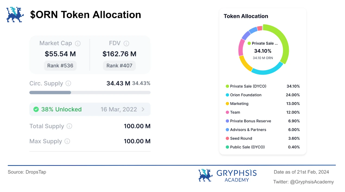This screenshot has width=345, height=192.
Task: Toggle the Private Sale (DYCO) legend dot
Action: click(227, 86)
